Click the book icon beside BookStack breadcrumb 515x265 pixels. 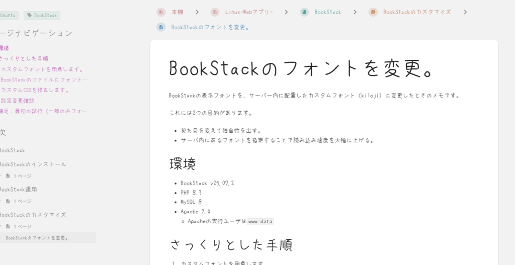click(x=304, y=12)
